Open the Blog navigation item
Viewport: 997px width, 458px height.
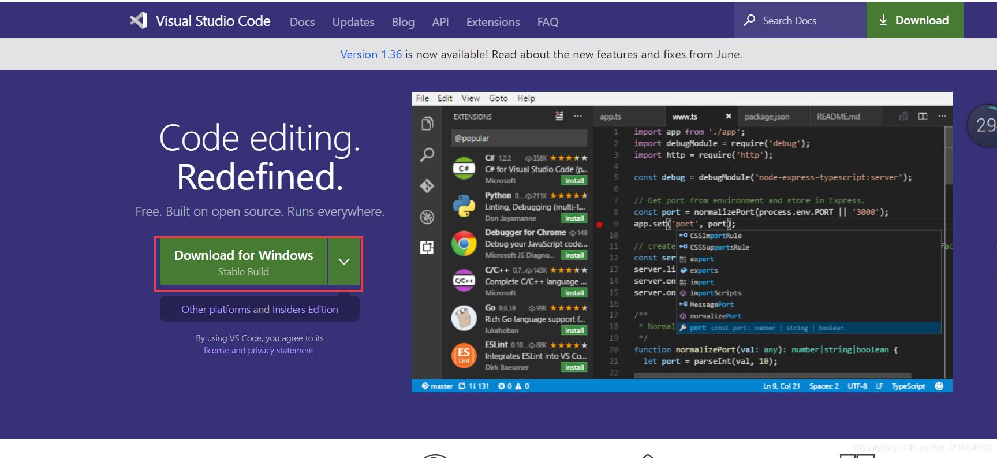tap(403, 22)
